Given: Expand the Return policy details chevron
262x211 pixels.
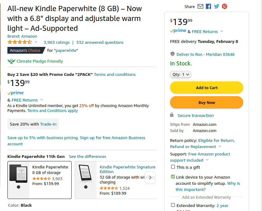Looking at the screenshot, I should pos(220,147).
